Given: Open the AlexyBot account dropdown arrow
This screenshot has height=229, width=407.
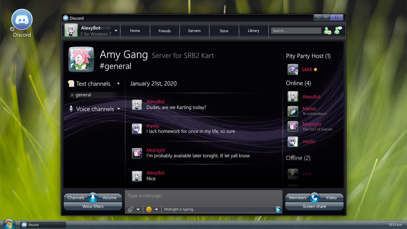Looking at the screenshot, I should tap(116, 31).
